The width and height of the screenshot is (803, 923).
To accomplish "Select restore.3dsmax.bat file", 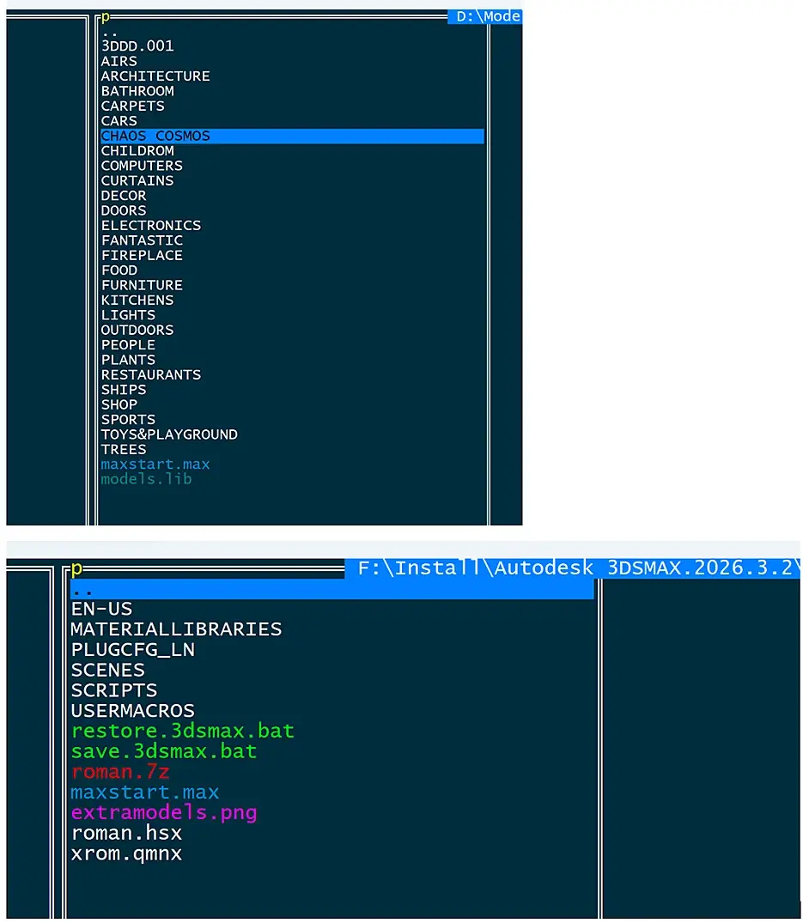I will click(x=182, y=732).
